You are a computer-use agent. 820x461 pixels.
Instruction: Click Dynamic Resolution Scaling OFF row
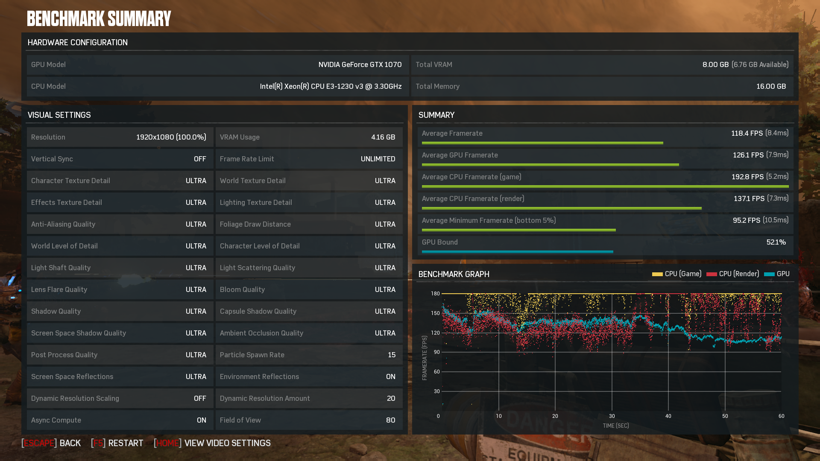(120, 399)
